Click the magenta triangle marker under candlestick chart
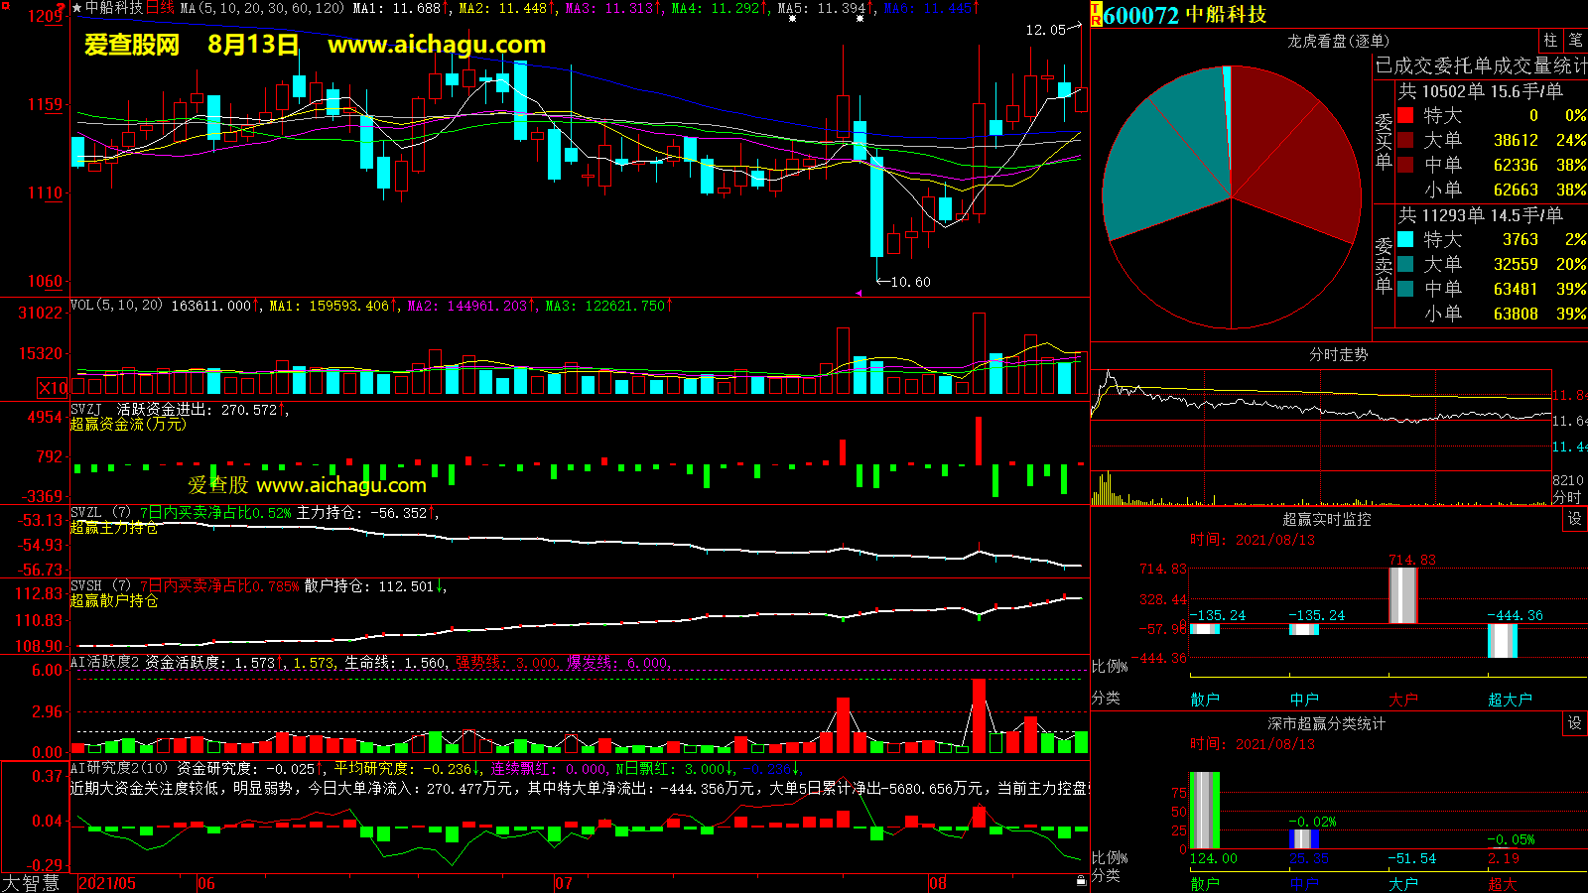This screenshot has height=893, width=1588. click(859, 293)
